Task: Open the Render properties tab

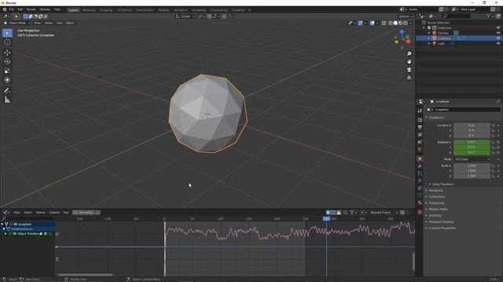Action: 420,120
